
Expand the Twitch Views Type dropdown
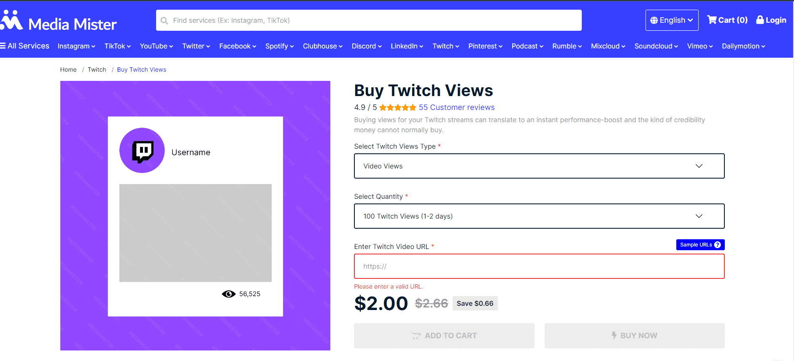539,166
